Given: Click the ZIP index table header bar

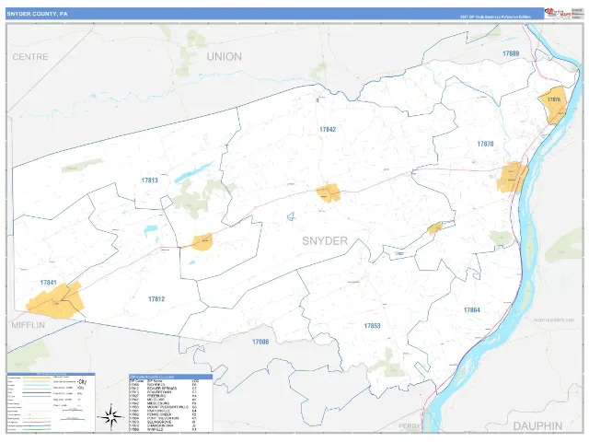Looking at the screenshot, I should pyautogui.click(x=170, y=377).
